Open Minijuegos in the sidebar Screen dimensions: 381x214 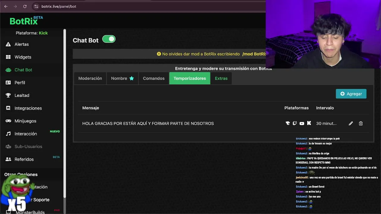(x=25, y=121)
